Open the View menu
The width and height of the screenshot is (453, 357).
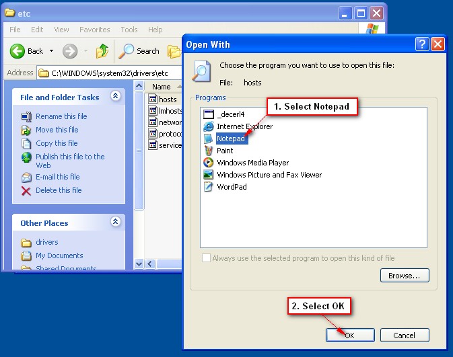click(61, 30)
